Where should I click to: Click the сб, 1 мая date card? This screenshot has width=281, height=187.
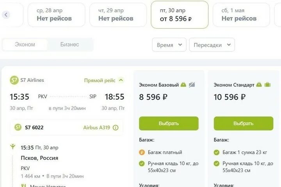[241, 15]
